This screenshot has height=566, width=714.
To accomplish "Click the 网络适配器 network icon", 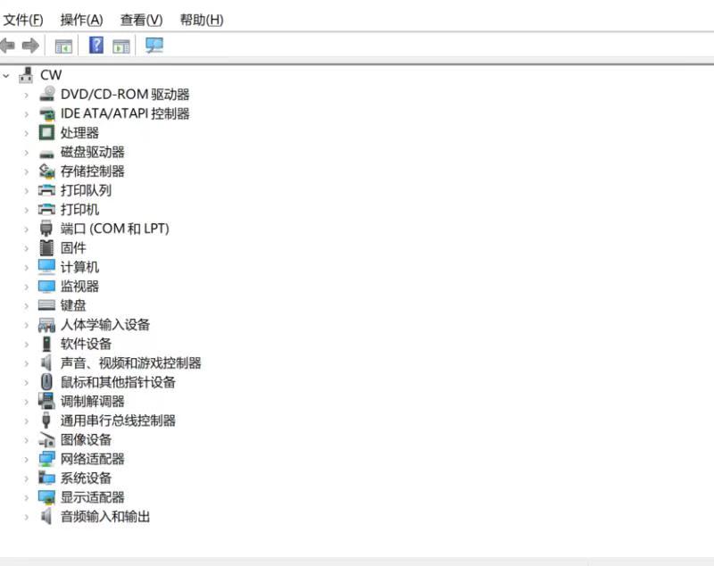I will click(x=47, y=459).
